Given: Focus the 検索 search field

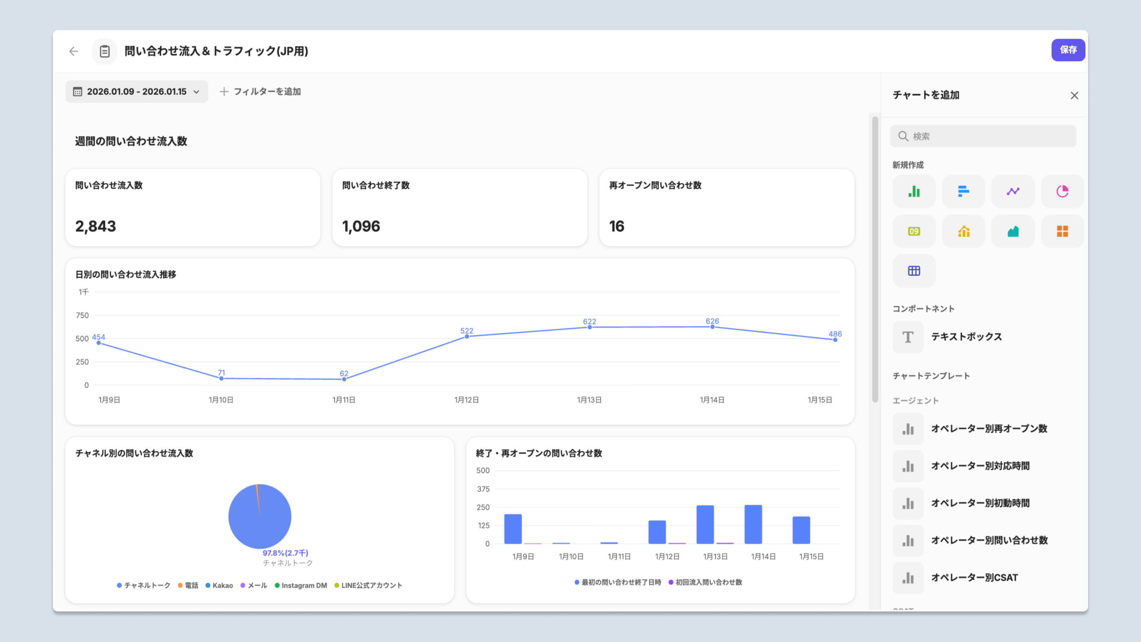Looking at the screenshot, I should 983,137.
